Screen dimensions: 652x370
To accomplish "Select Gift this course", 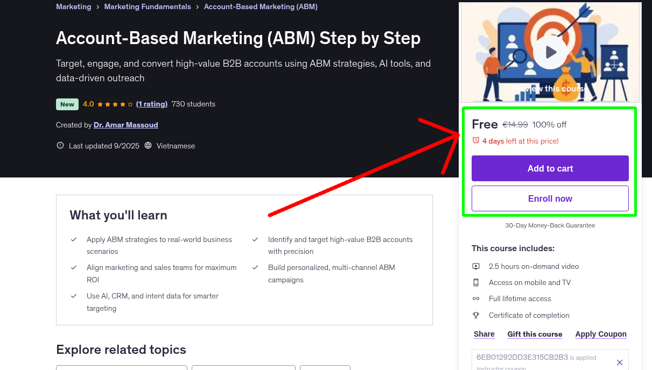I will tap(535, 333).
